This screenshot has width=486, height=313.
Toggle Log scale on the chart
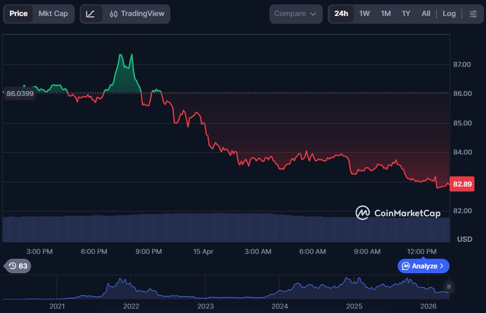coord(449,14)
